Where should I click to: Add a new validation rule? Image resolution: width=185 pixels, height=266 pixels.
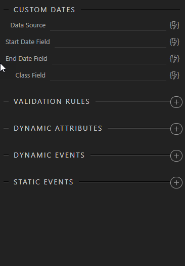click(x=176, y=102)
